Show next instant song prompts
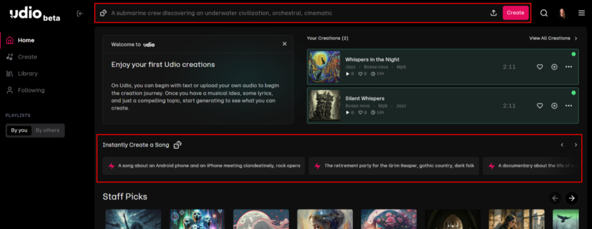Image resolution: width=592 pixels, height=229 pixels. [576, 145]
